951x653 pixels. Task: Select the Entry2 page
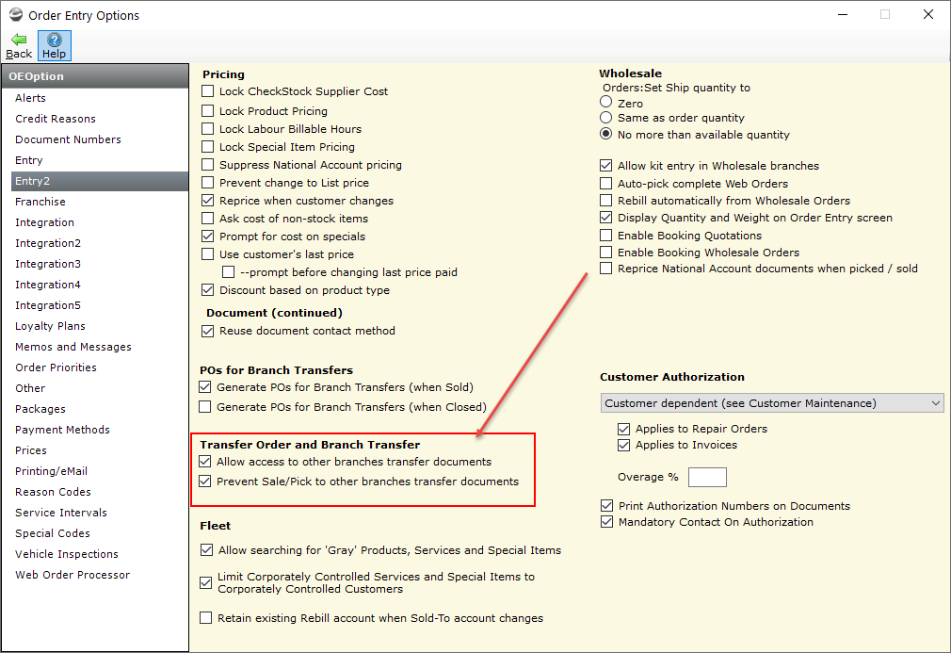tap(100, 181)
